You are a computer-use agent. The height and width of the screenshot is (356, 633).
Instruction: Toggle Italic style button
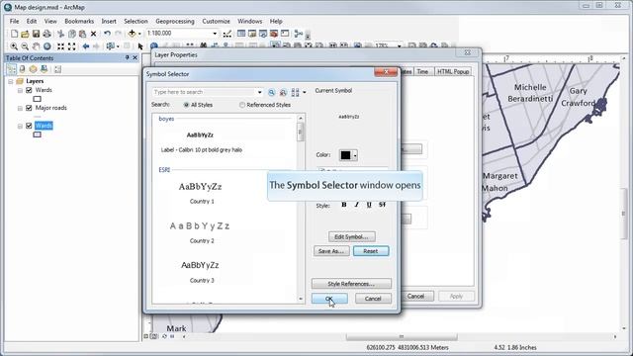pyautogui.click(x=356, y=205)
